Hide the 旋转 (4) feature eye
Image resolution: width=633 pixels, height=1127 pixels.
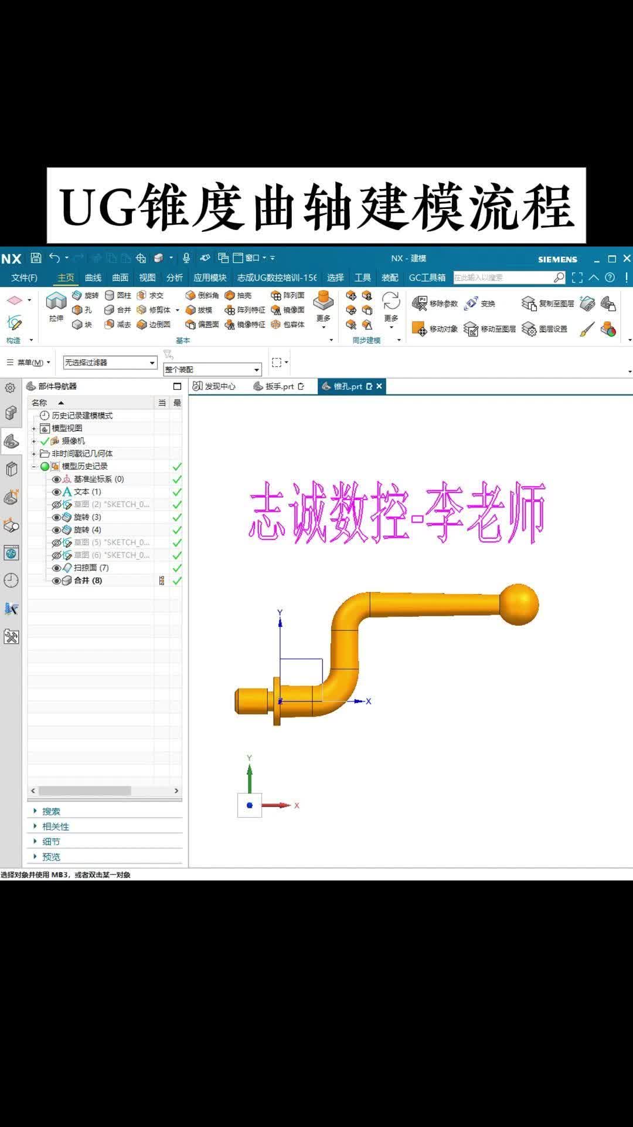[x=57, y=530]
